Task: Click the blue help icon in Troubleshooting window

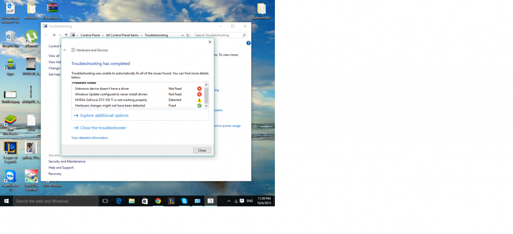Action: coord(248,43)
